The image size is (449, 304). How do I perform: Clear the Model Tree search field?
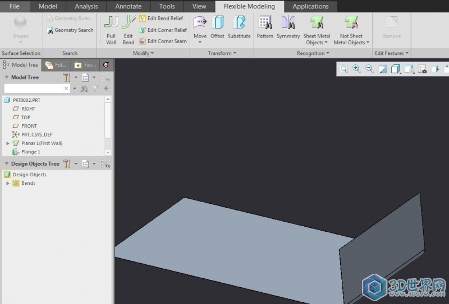click(x=66, y=88)
